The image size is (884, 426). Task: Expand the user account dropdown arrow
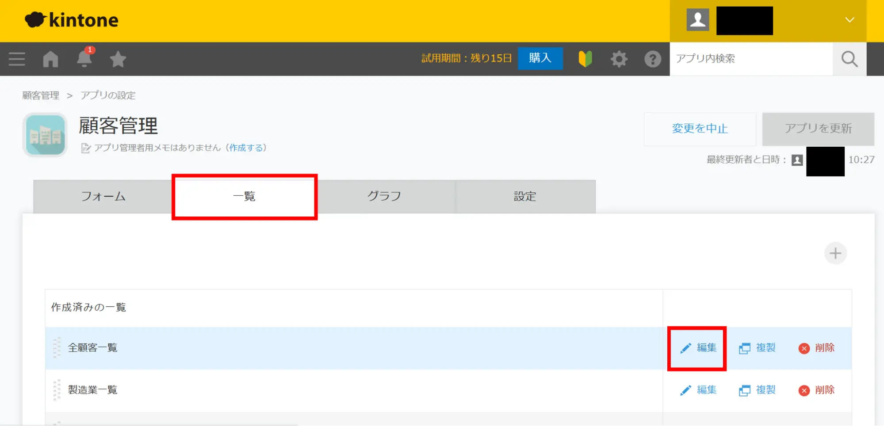pyautogui.click(x=849, y=20)
